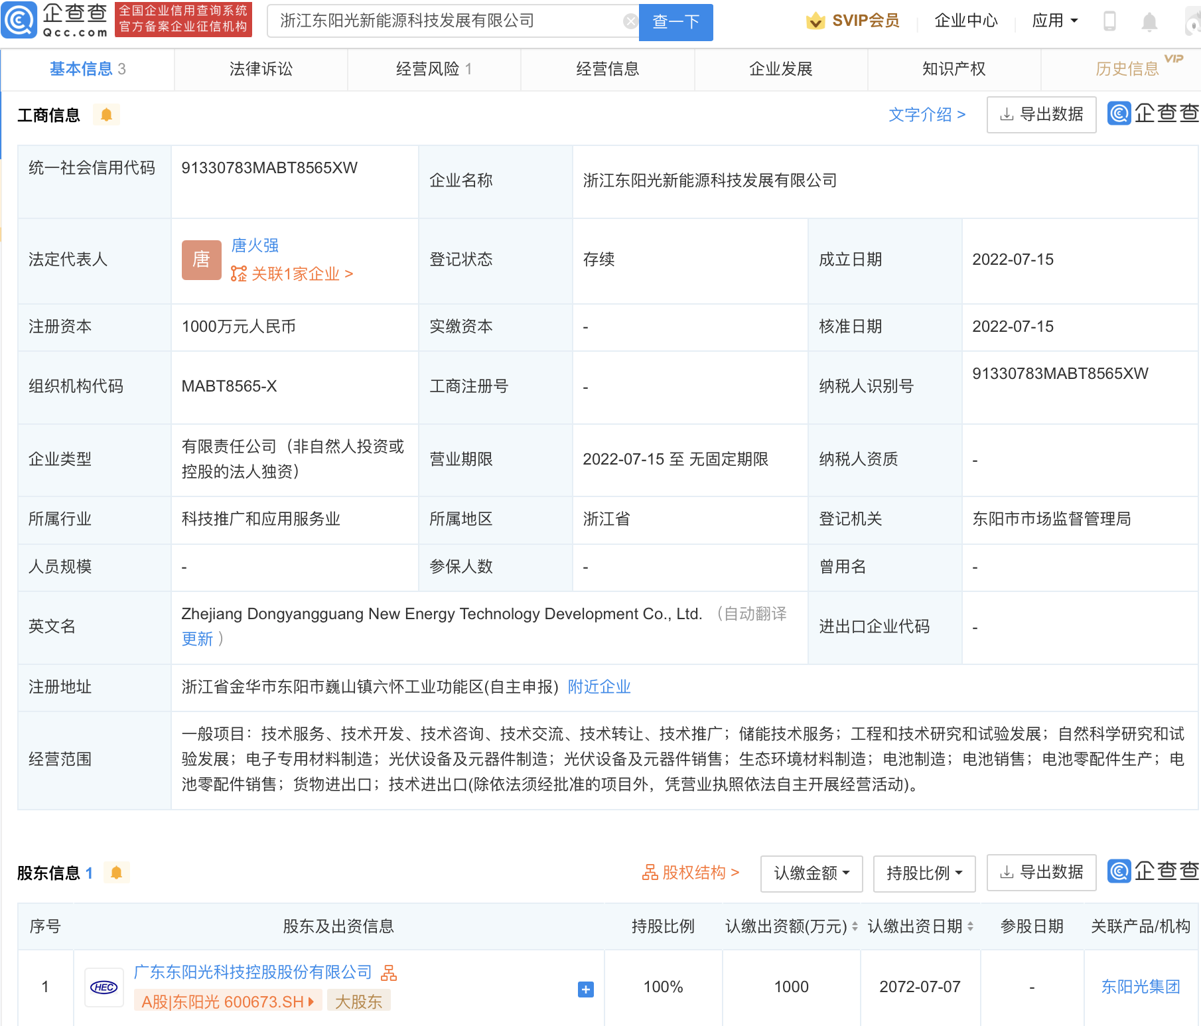
Task: Switch to 经营风险 tab
Action: [434, 69]
